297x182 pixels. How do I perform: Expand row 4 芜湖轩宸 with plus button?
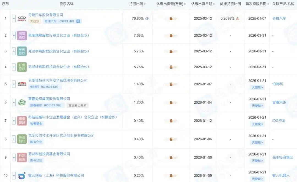14,67
